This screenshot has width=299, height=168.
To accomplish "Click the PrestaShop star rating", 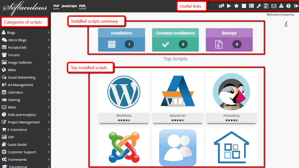I will pos(232,120).
